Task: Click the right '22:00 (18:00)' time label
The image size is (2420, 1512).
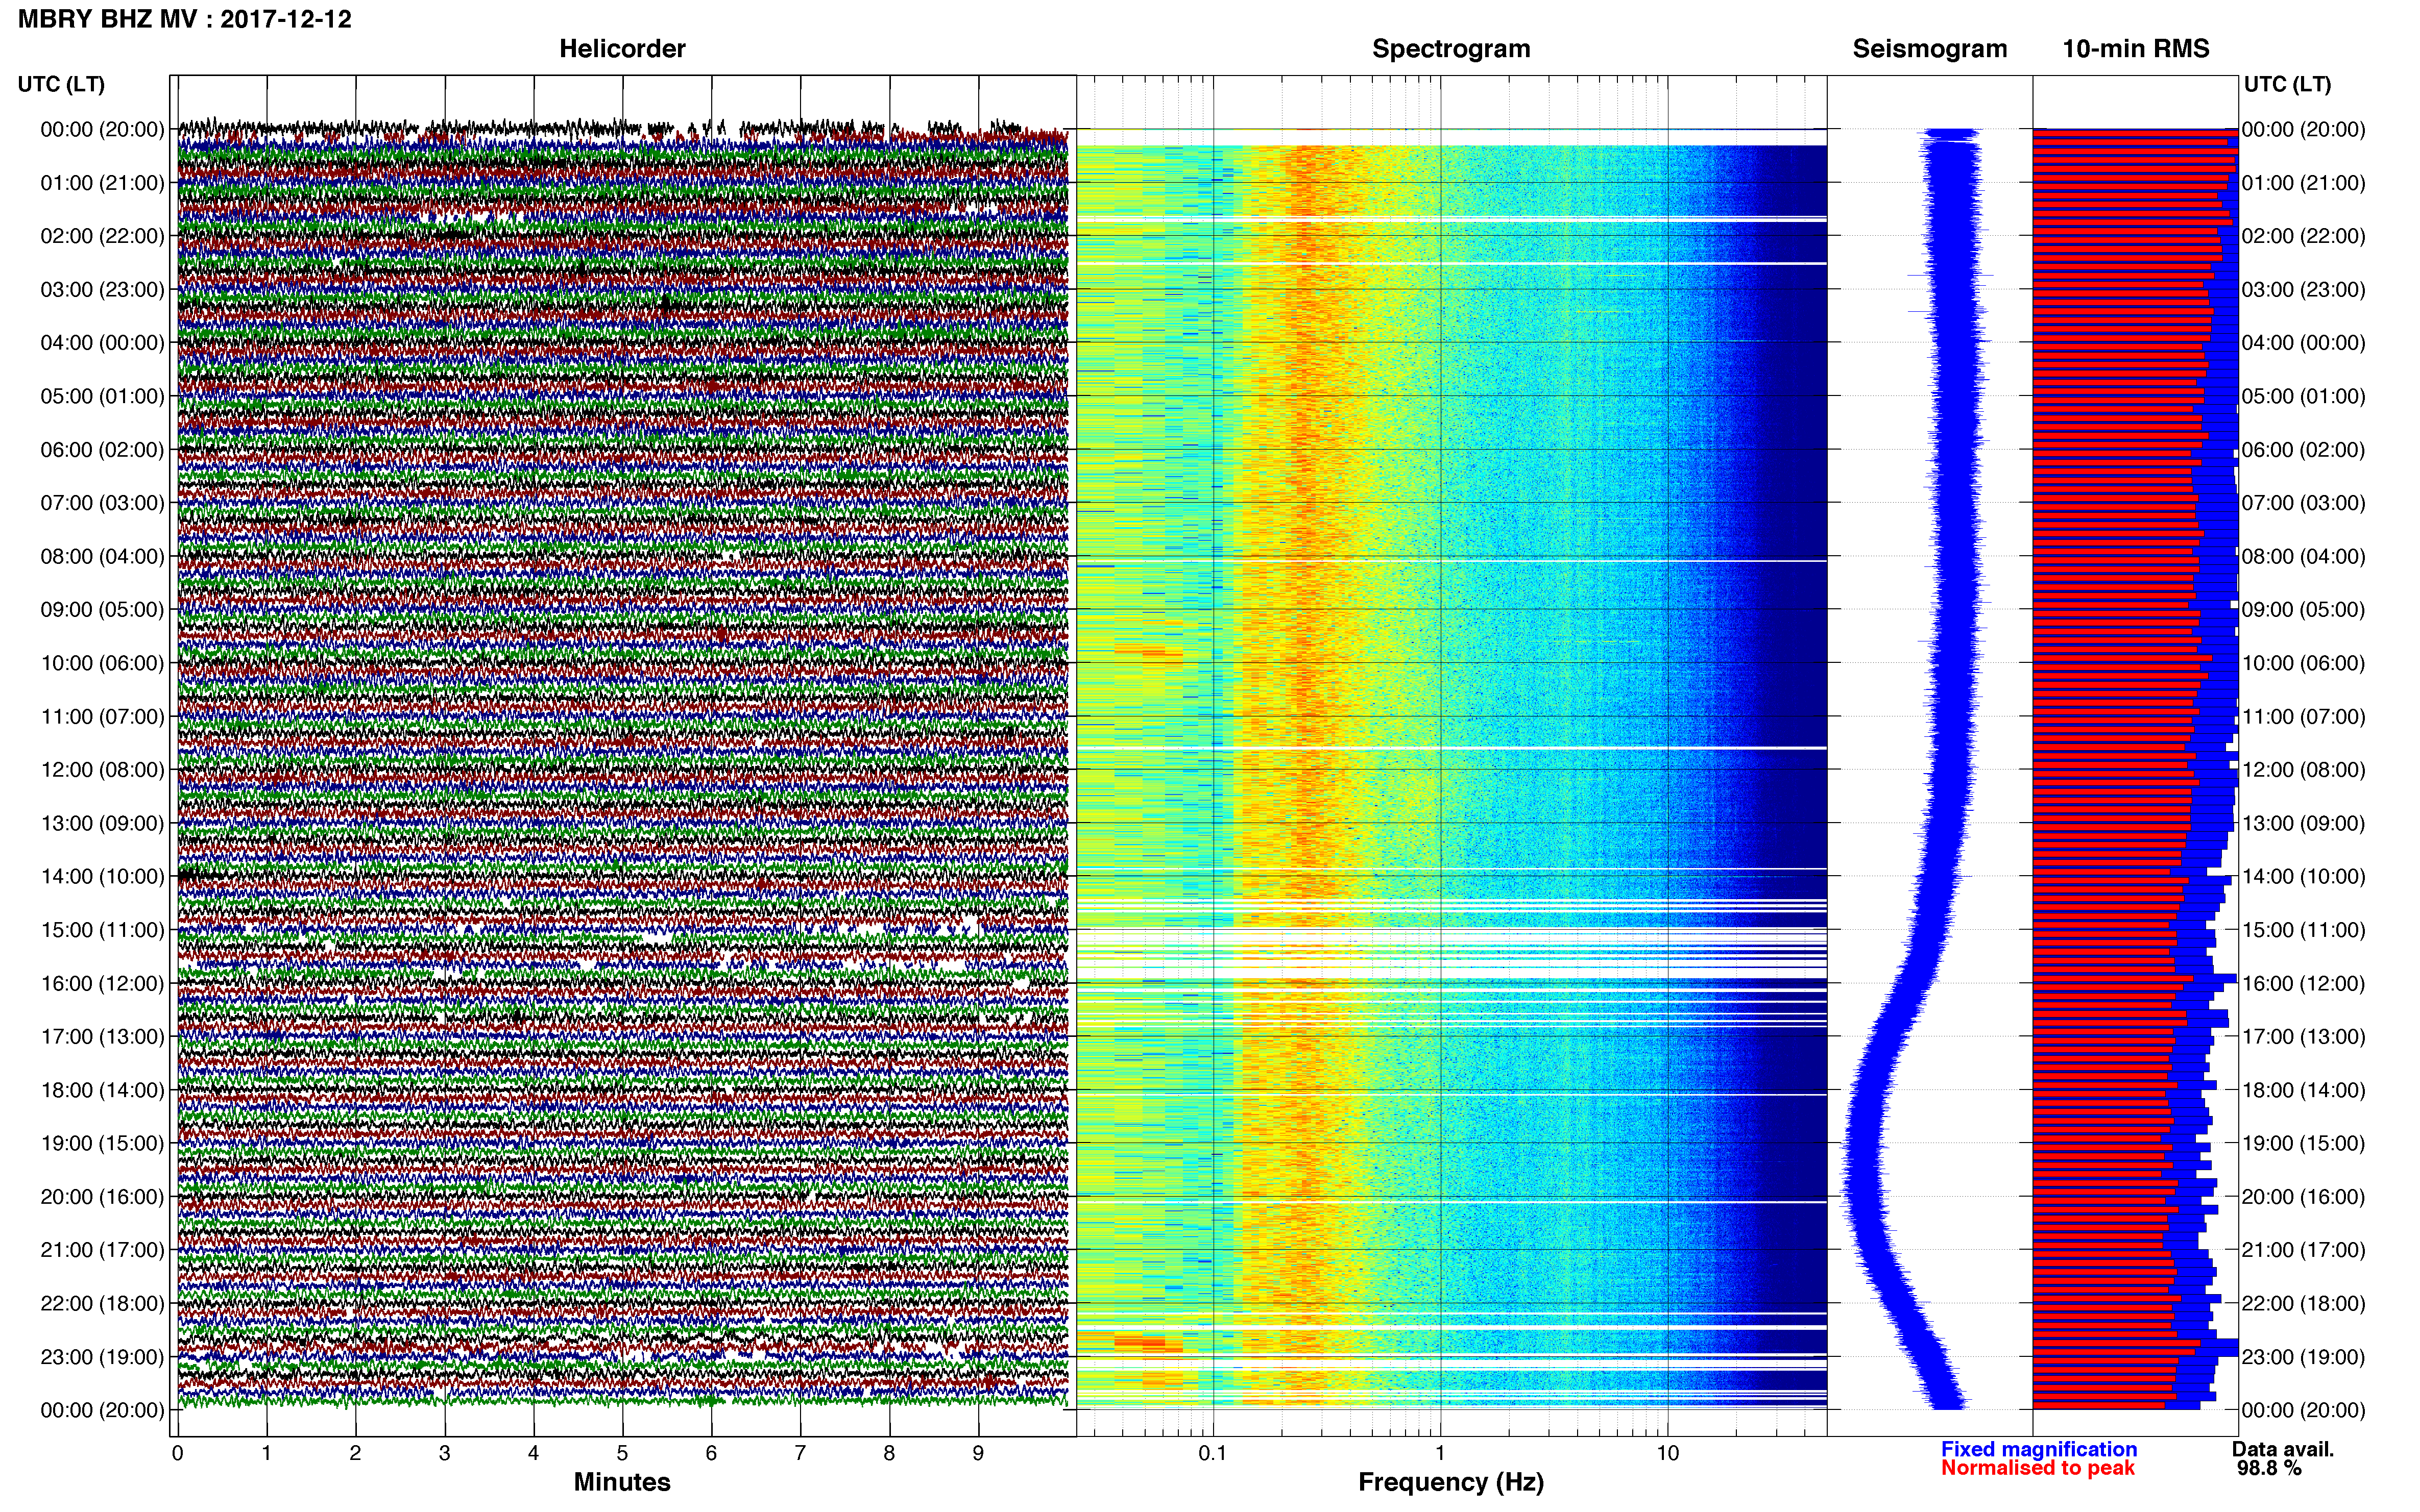Action: point(2303,1304)
